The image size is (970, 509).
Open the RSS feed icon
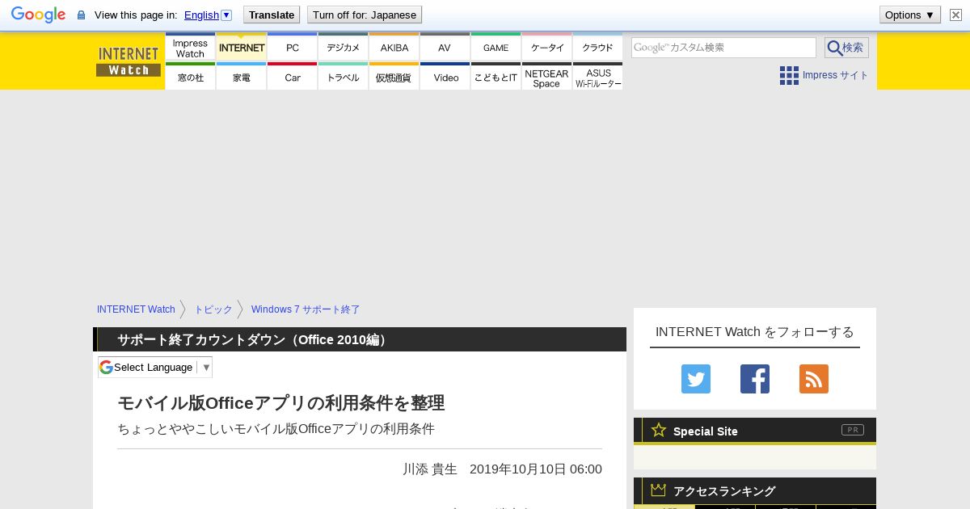(x=814, y=379)
